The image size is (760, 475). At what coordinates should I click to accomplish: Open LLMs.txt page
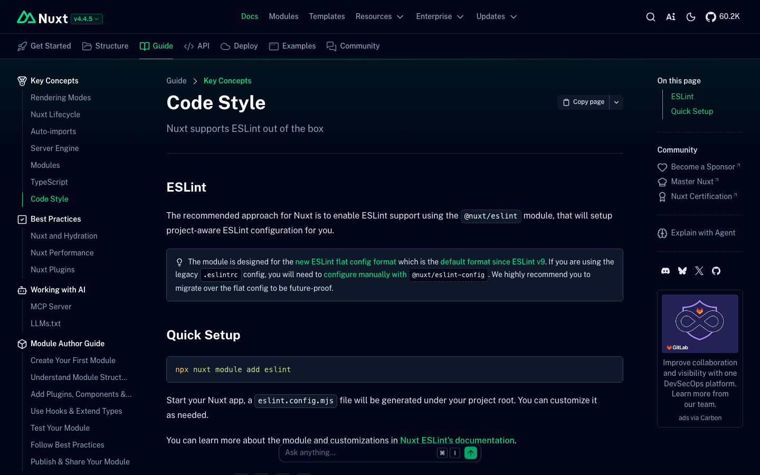pos(45,324)
